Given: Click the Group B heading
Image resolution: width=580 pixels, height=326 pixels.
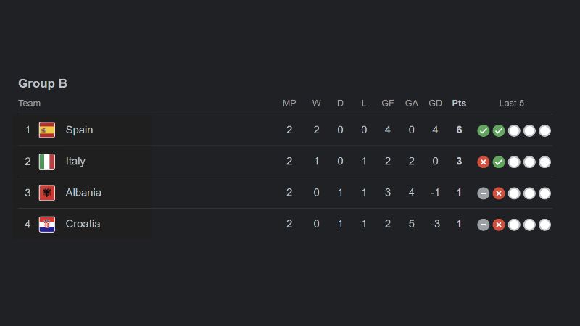Looking at the screenshot, I should [x=43, y=83].
